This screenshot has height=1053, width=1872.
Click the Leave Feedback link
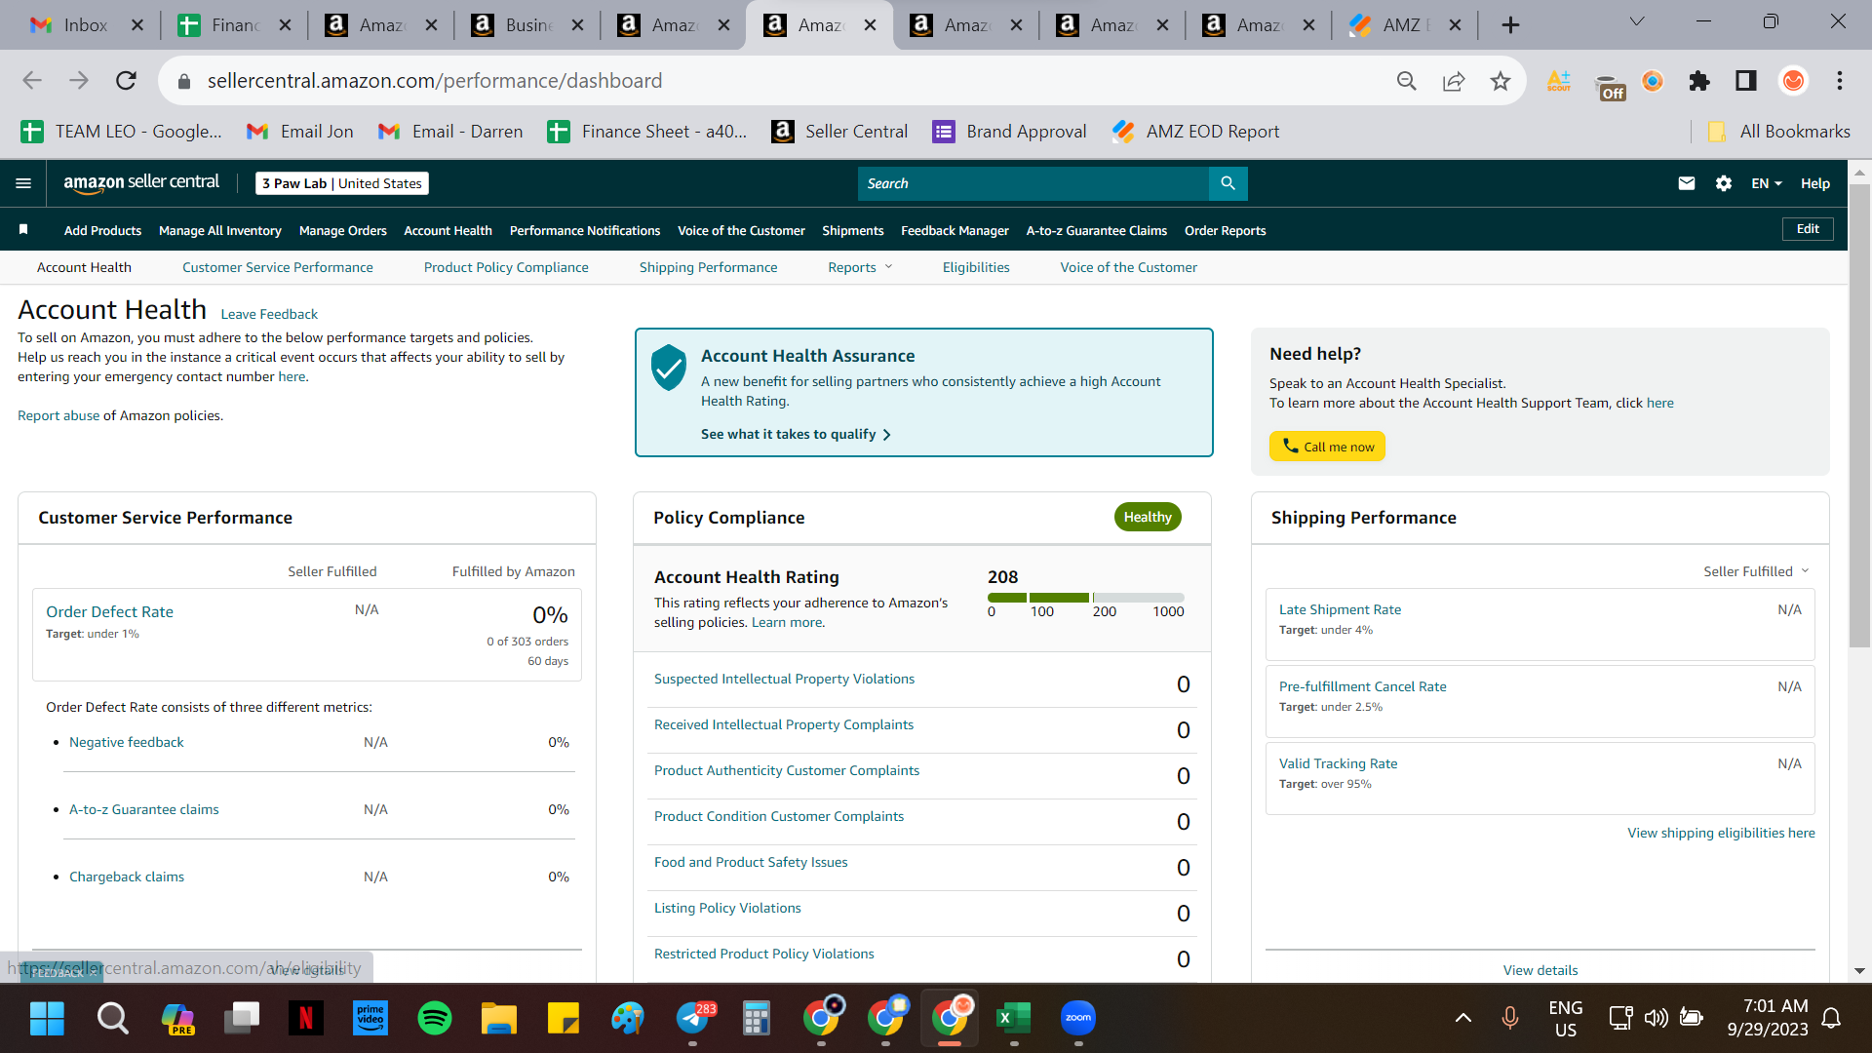[269, 314]
